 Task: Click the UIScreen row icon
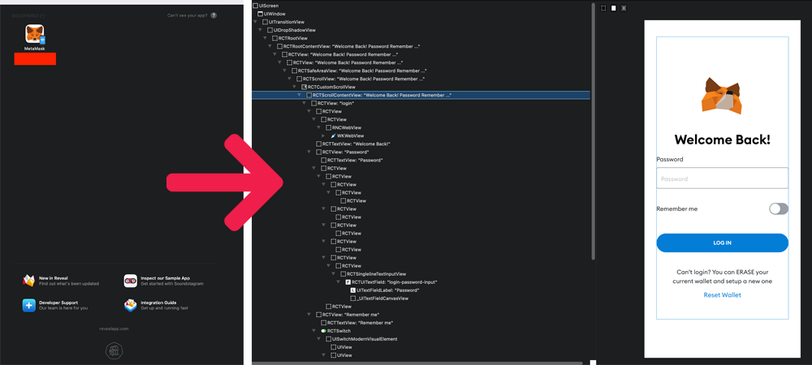pyautogui.click(x=255, y=5)
